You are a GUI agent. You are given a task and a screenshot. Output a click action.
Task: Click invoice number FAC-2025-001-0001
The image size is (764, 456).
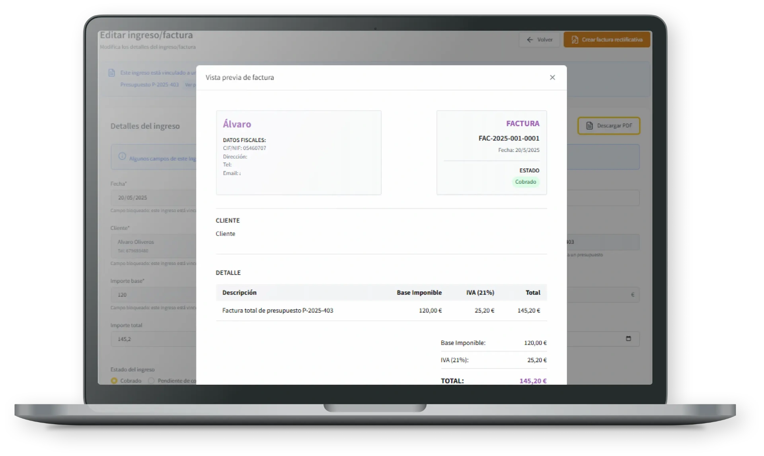tap(509, 138)
